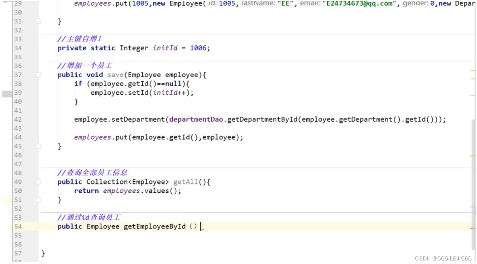Viewport: 477px width, 264px height.
Task: Click getDepartmentById in line 42
Action: [x=262, y=120]
